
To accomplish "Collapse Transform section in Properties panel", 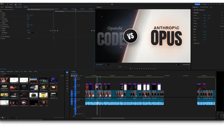I will 193,13.
